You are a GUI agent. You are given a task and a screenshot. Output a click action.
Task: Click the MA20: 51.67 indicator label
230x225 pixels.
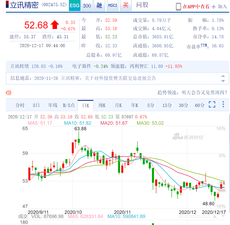click(x=114, y=123)
